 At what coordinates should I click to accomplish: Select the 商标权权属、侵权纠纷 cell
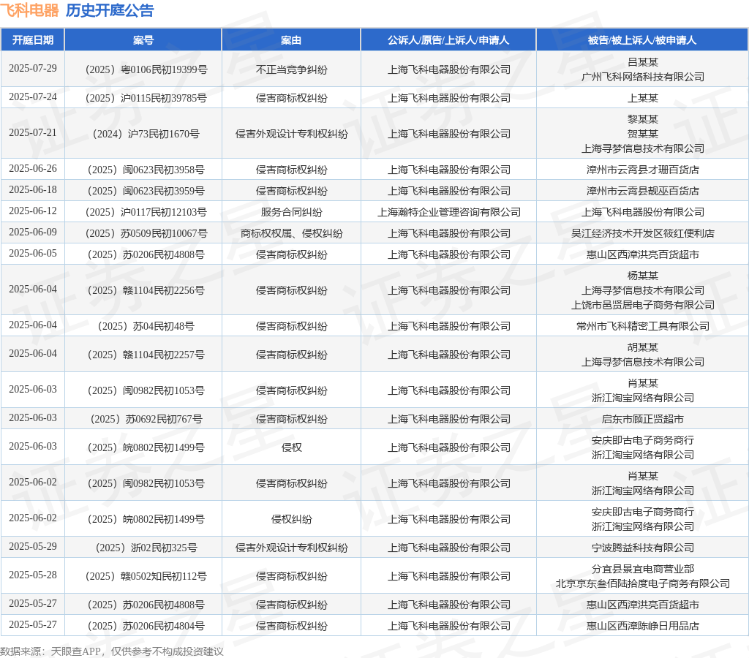291,233
